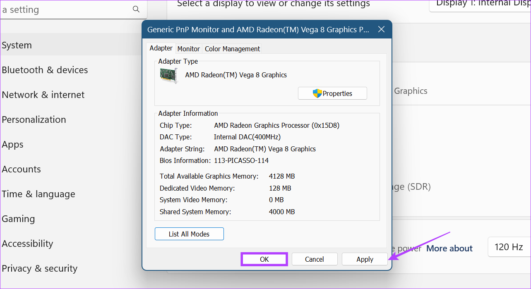Click the search magnifier icon in Settings

pyautogui.click(x=136, y=9)
